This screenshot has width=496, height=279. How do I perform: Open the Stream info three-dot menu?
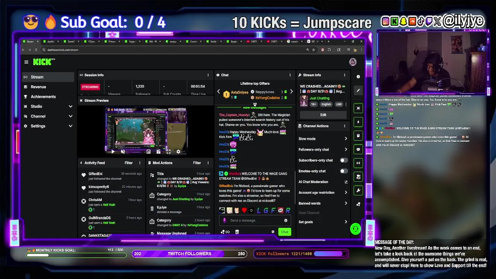pyautogui.click(x=344, y=75)
